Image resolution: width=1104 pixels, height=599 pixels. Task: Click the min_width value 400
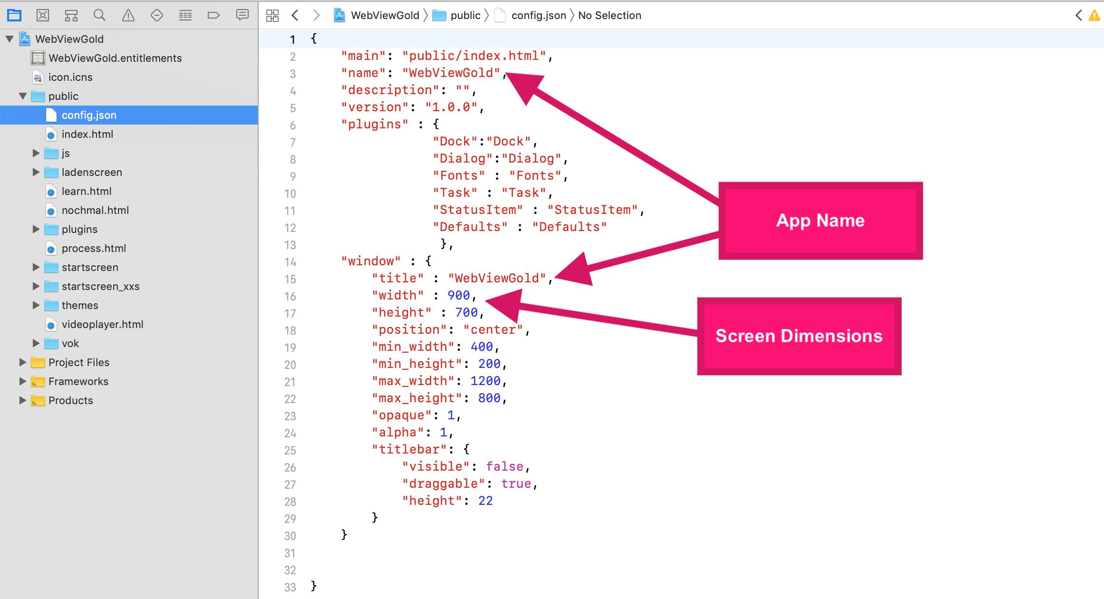pos(482,347)
